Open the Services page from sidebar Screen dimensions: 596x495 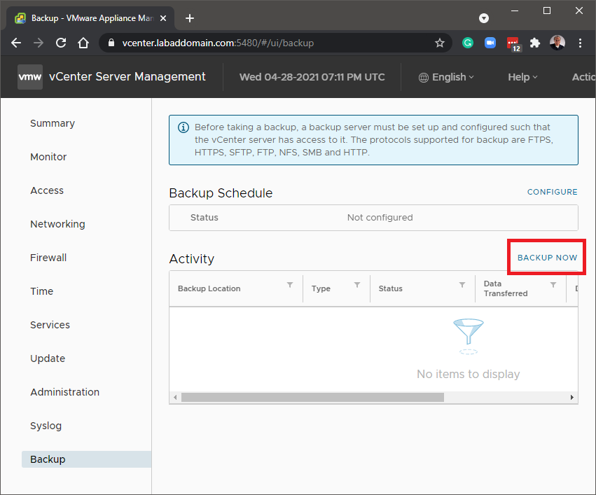tap(50, 325)
